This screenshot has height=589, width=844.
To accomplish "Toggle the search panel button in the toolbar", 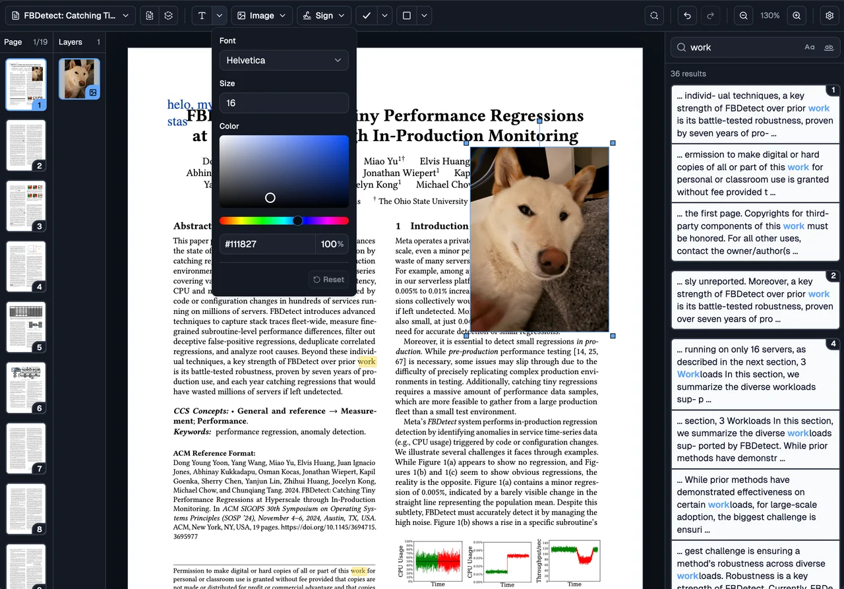I will pyautogui.click(x=654, y=15).
